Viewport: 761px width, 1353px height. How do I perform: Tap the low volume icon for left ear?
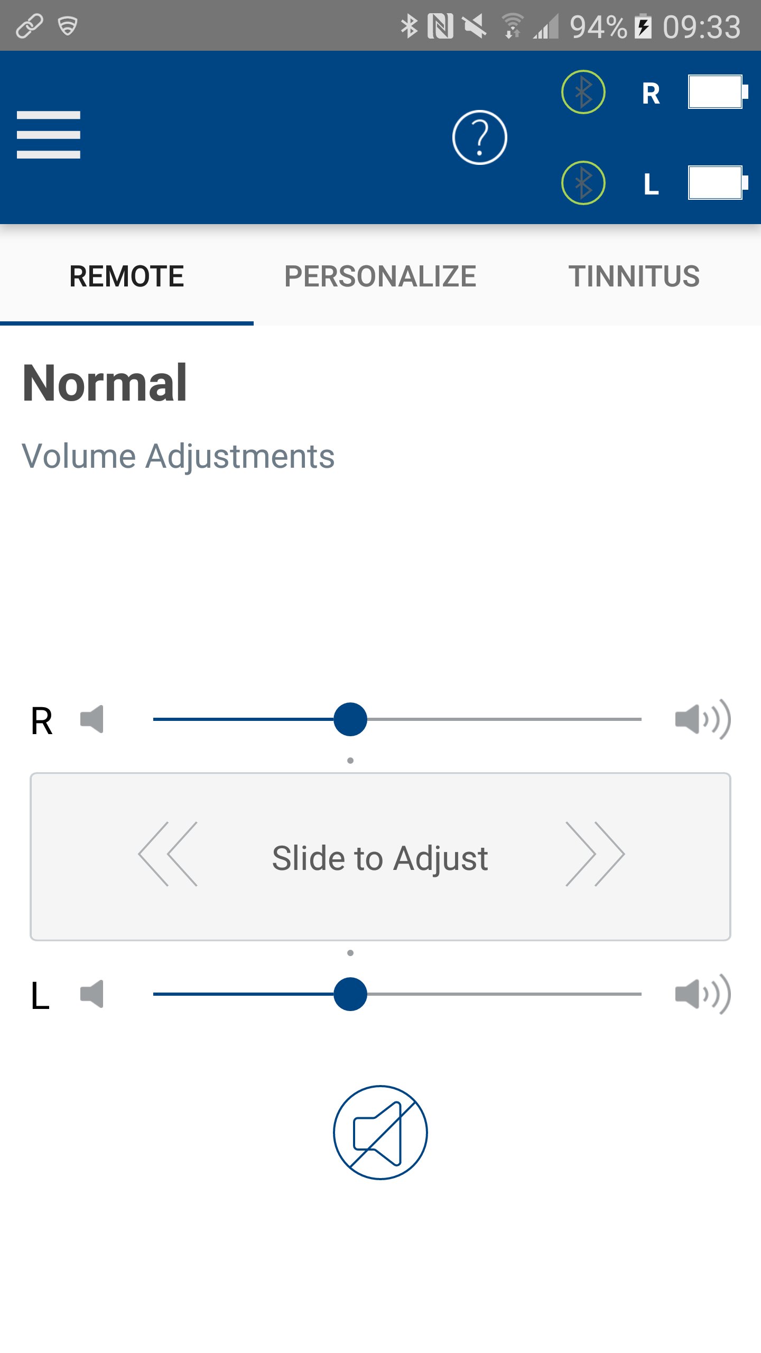pos(92,994)
